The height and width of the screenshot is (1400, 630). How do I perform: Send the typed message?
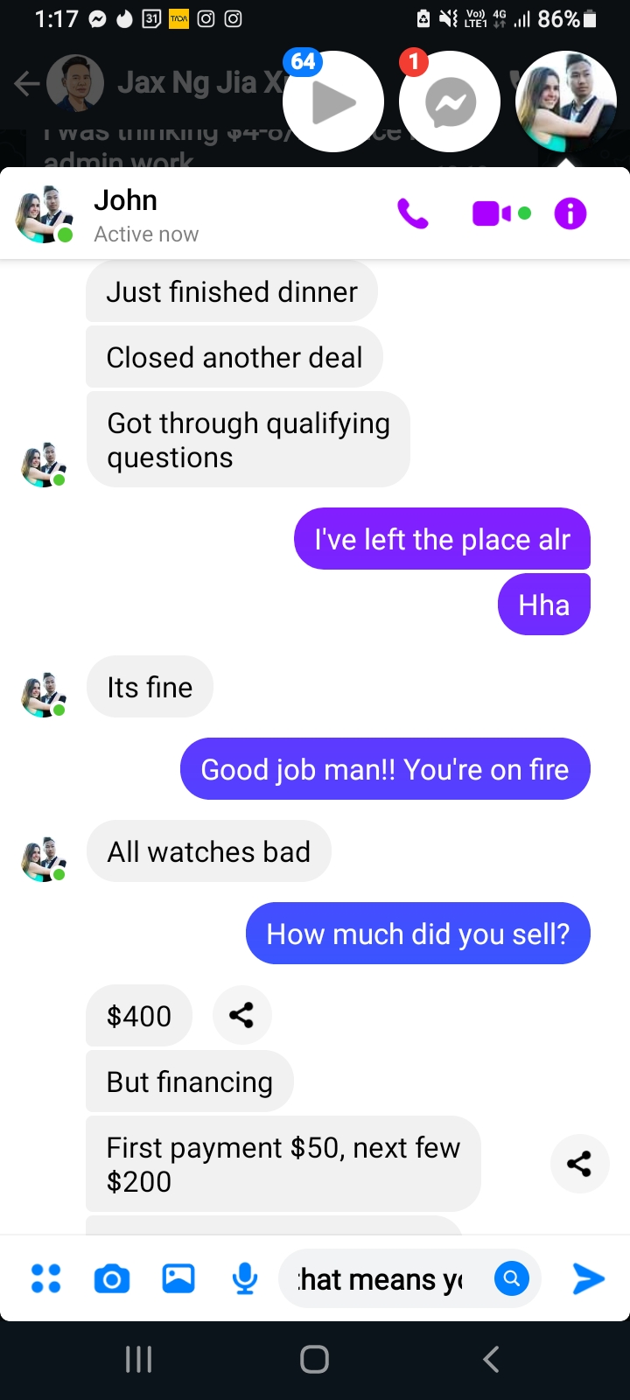tap(588, 1278)
